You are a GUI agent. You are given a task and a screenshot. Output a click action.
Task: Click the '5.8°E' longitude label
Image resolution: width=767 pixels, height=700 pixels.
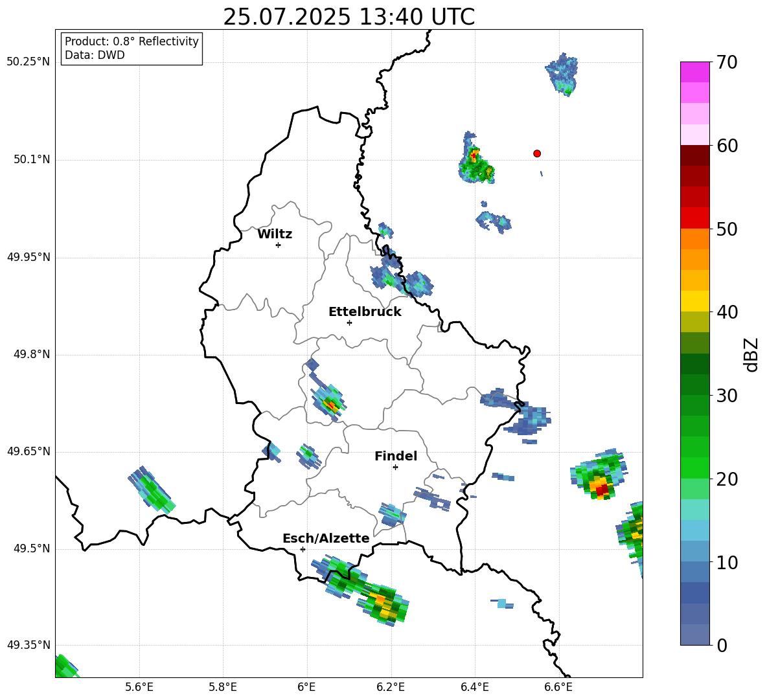[x=223, y=687]
